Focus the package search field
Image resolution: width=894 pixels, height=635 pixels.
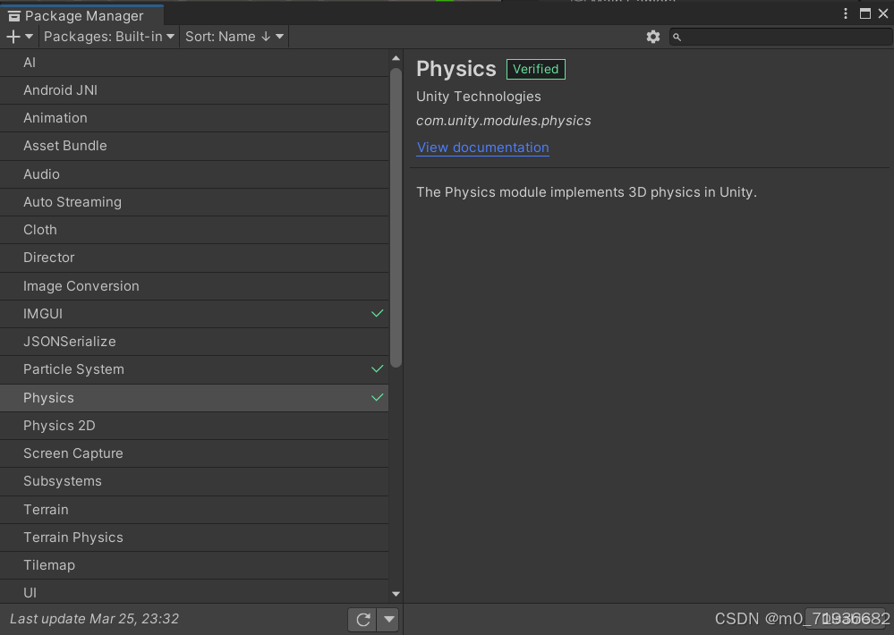click(x=781, y=37)
